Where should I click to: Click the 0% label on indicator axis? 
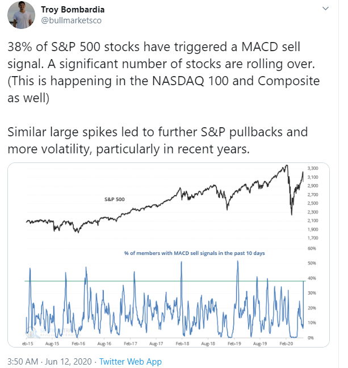311,338
